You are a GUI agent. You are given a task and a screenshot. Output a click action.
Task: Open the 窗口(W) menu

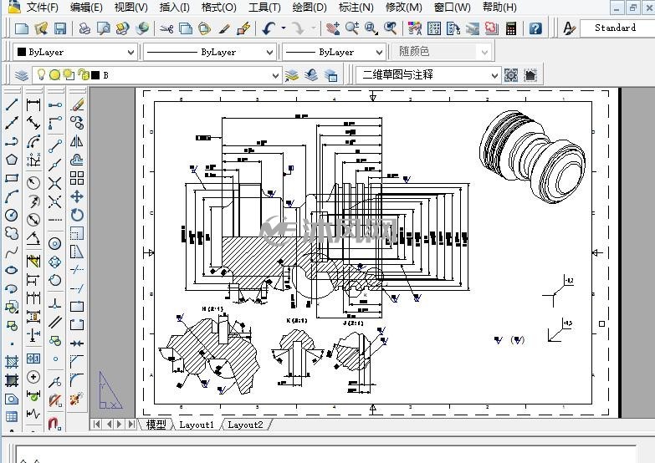pos(452,7)
